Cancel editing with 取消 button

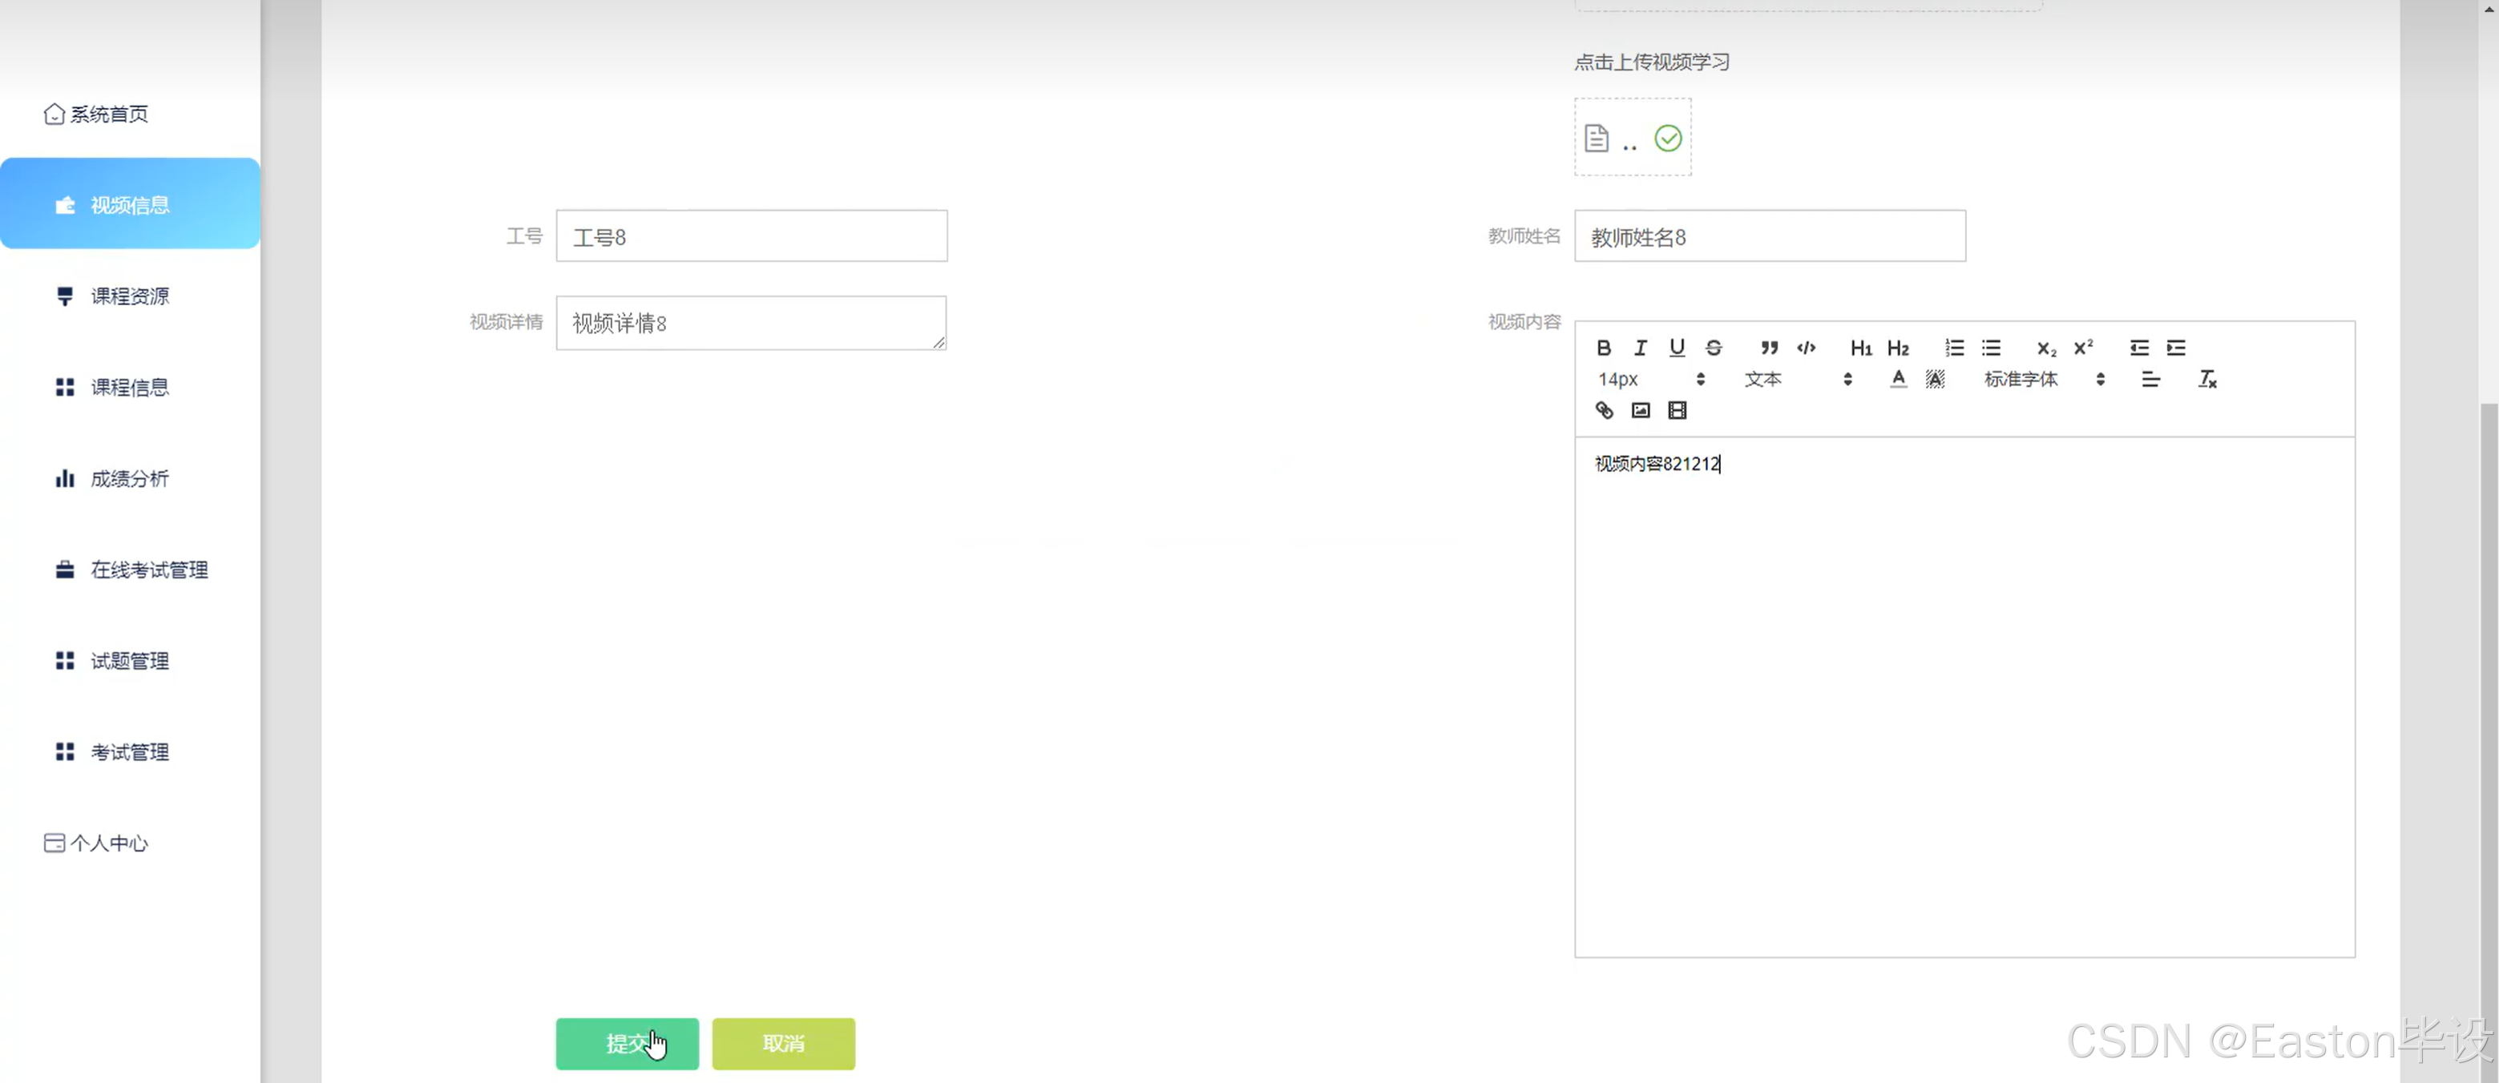783,1045
